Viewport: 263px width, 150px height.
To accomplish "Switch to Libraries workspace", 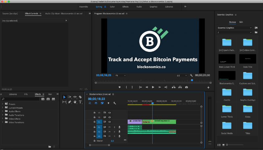I will click(x=169, y=7).
